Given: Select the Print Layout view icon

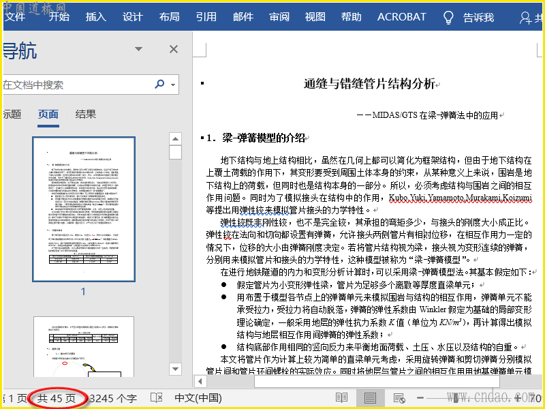Looking at the screenshot, I should click(370, 397).
